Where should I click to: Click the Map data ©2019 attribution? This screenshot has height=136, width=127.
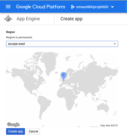coord(109,125)
